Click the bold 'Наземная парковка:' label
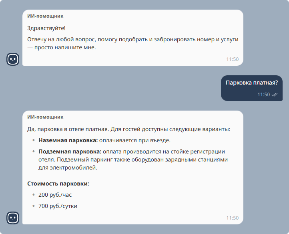Screen dimensions: 289x234 (68, 140)
